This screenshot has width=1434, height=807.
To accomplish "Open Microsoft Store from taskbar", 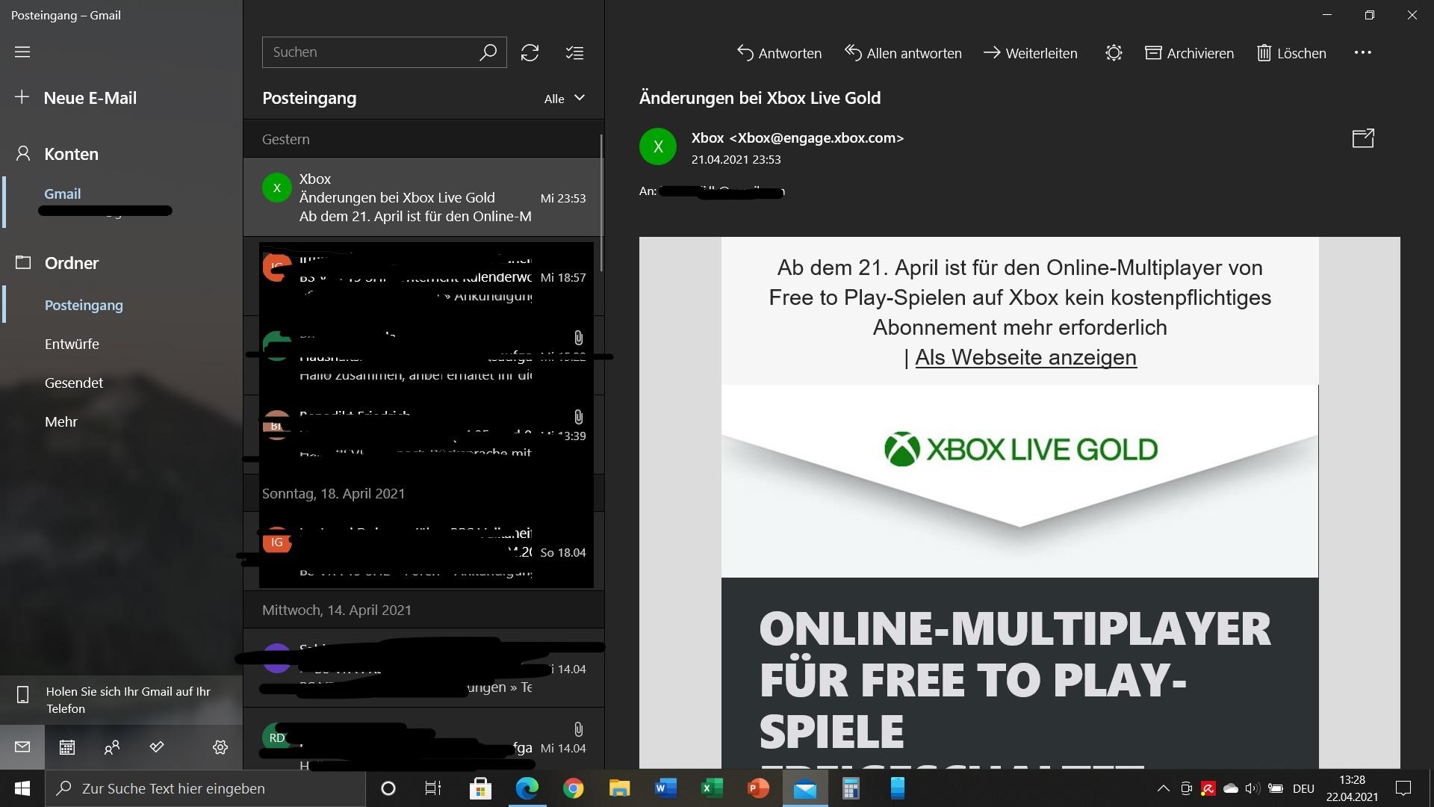I will [480, 788].
